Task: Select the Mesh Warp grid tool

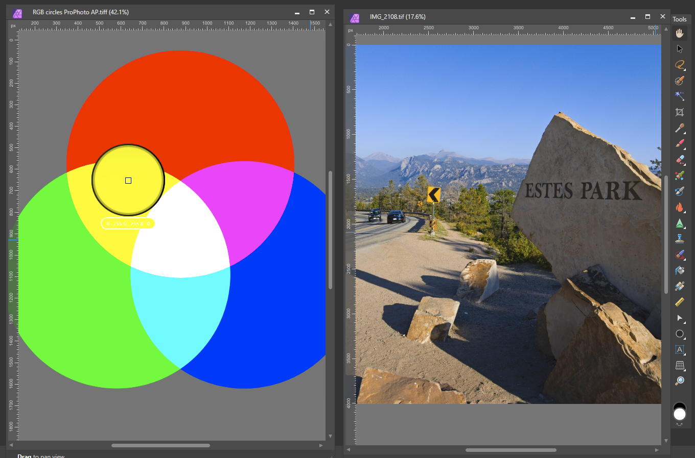Action: tap(680, 365)
